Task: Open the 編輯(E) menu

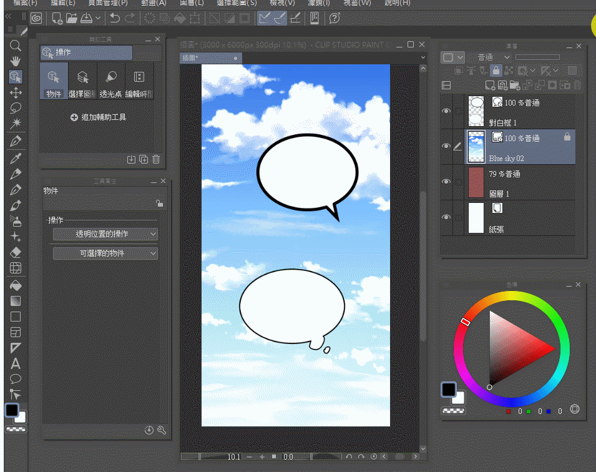Action: point(62,3)
